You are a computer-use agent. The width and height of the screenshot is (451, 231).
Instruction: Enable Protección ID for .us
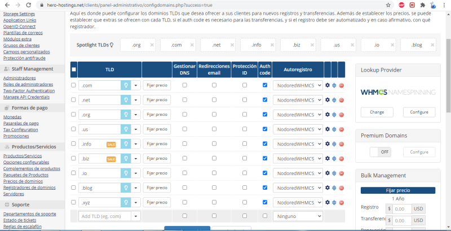click(245, 129)
